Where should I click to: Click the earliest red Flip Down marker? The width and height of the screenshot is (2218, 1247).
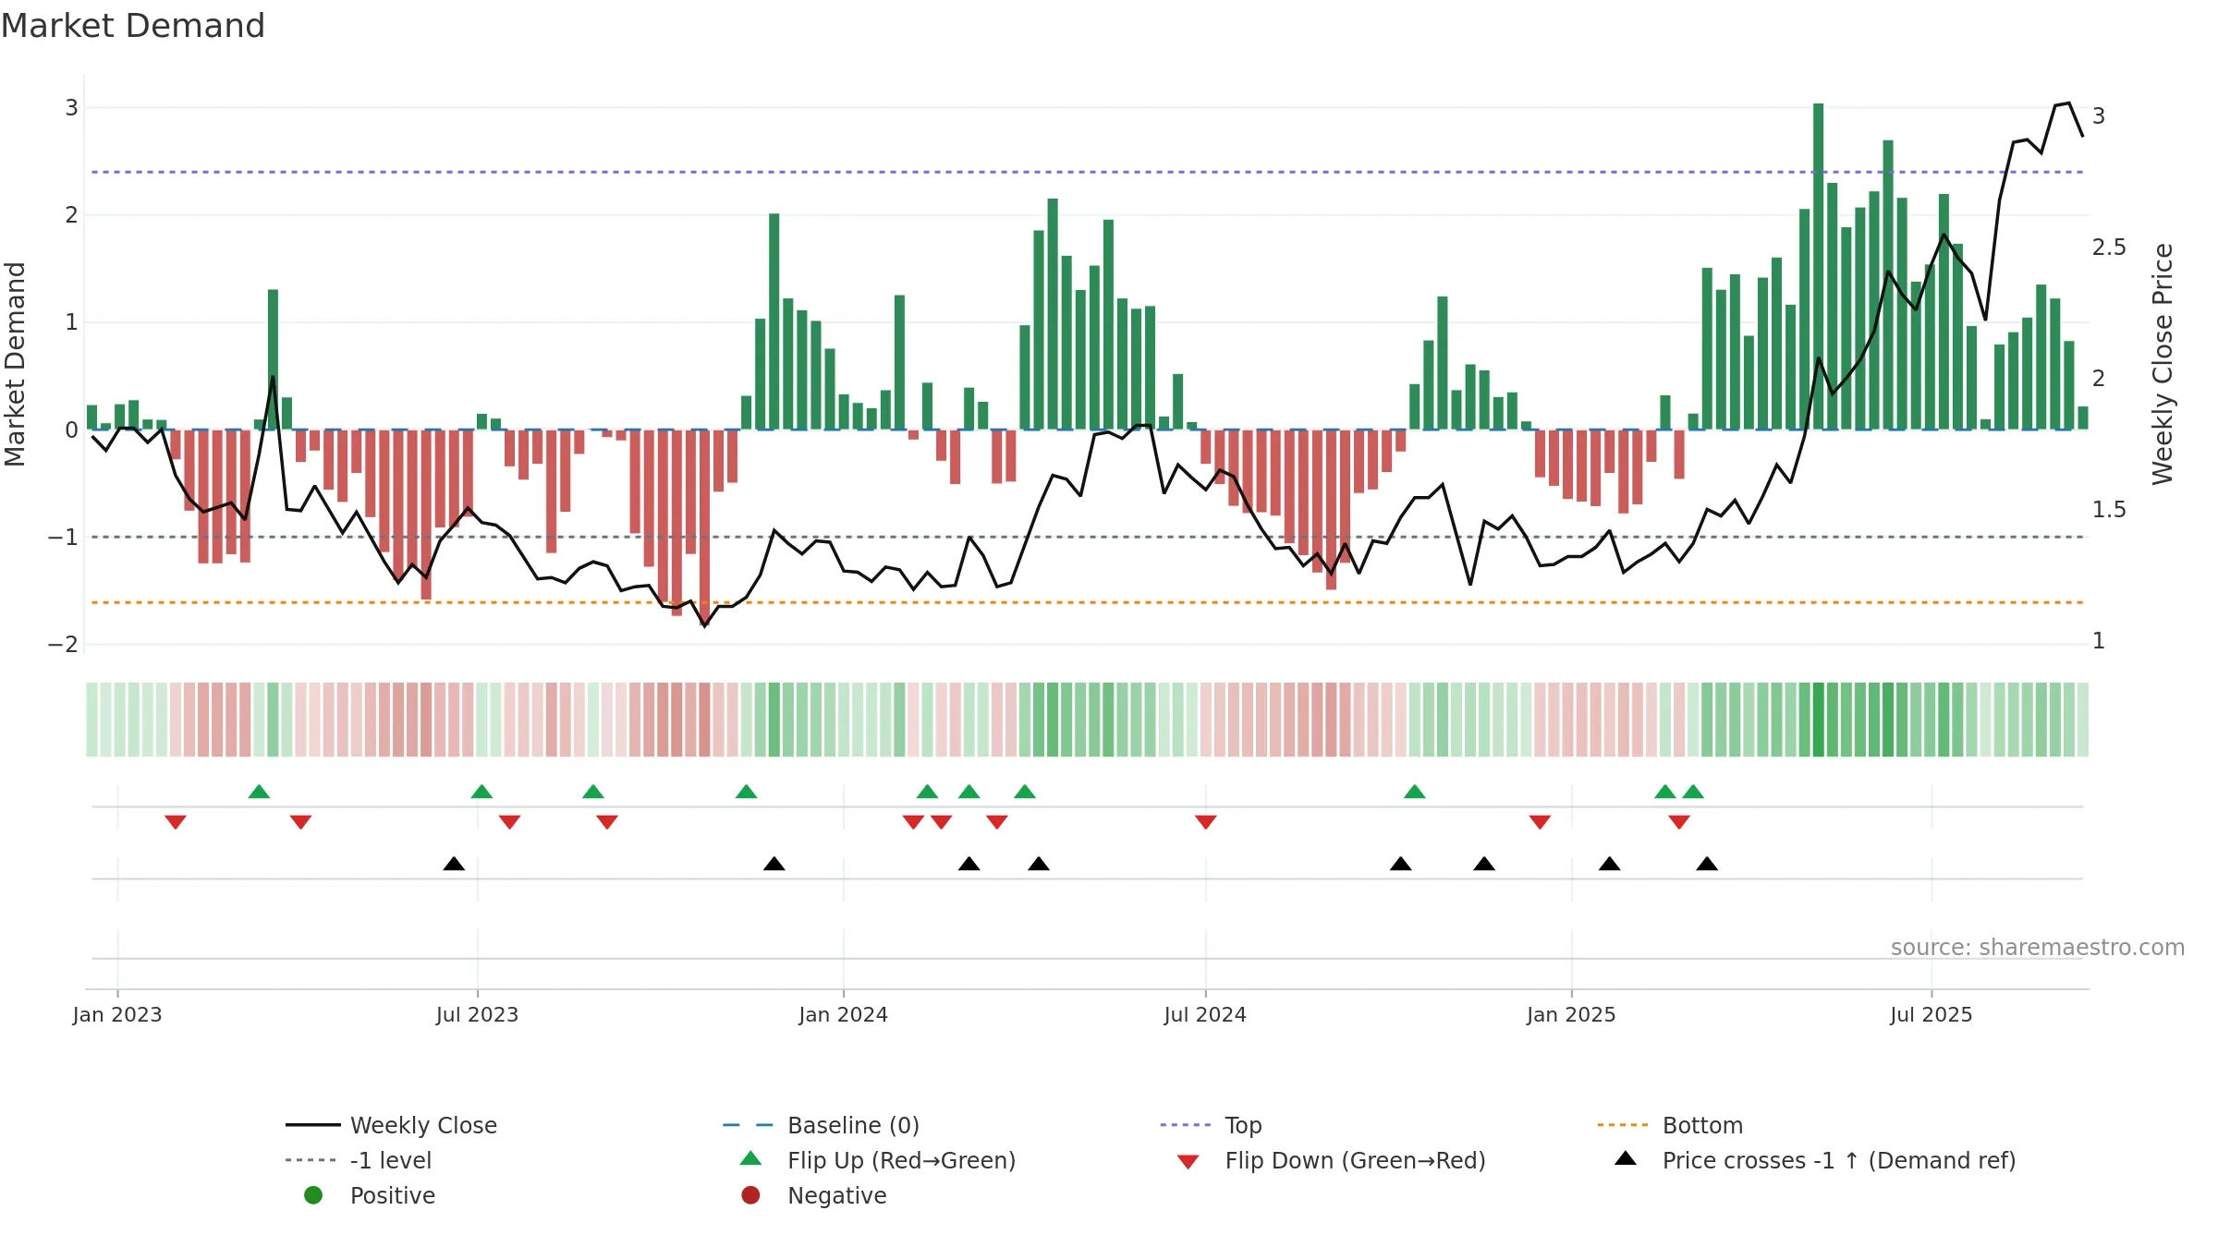pos(176,822)
